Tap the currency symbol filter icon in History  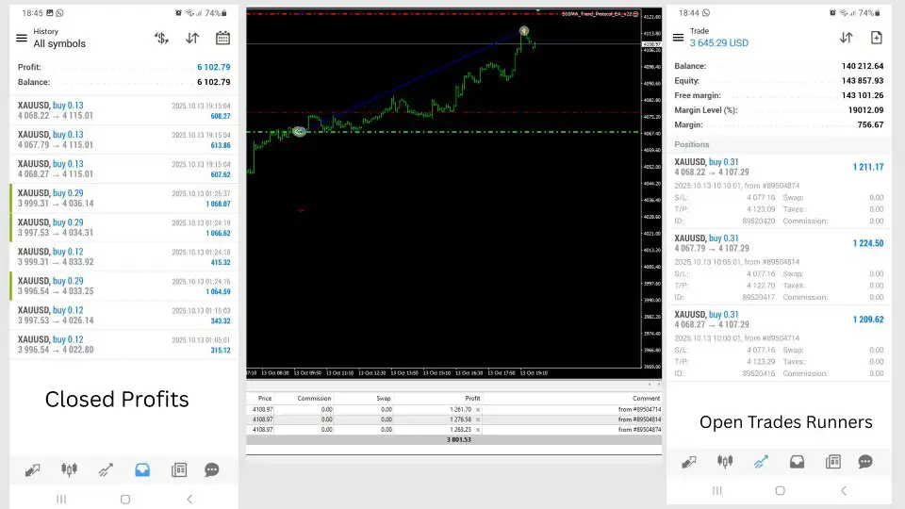click(161, 38)
